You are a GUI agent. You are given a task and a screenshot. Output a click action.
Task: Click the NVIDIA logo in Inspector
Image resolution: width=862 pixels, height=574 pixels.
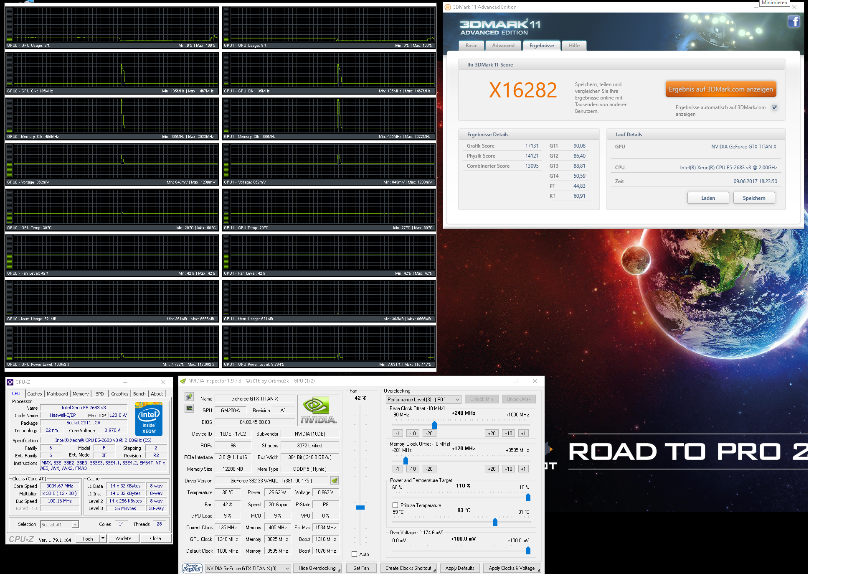(318, 410)
